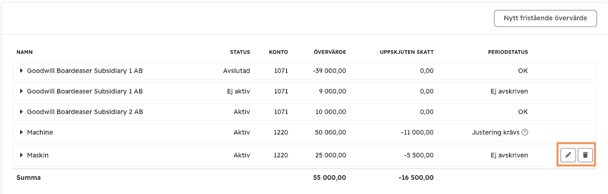Select the Machine row name
Image resolution: width=608 pixels, height=194 pixels.
40,132
